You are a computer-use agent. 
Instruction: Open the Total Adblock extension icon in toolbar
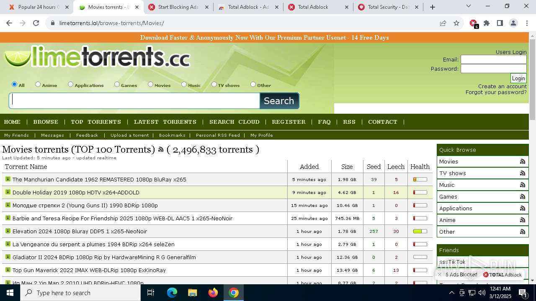(474, 23)
